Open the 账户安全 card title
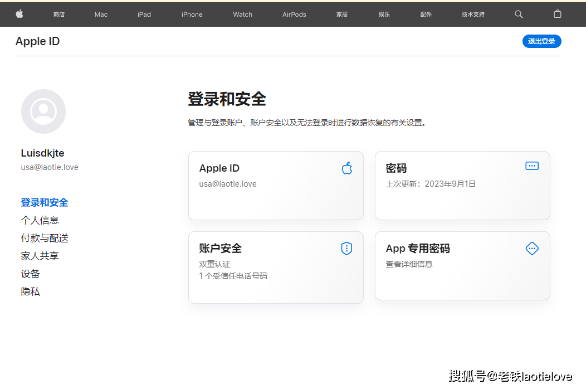 [221, 249]
